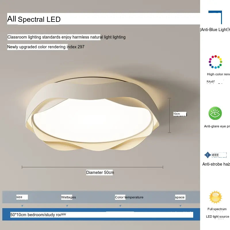The width and height of the screenshot is (230, 230).
Task: Click the All Spectral LED heading
Action: click(x=34, y=19)
